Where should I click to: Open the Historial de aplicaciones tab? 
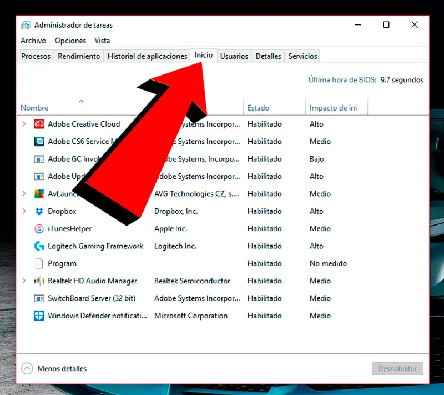(x=147, y=56)
